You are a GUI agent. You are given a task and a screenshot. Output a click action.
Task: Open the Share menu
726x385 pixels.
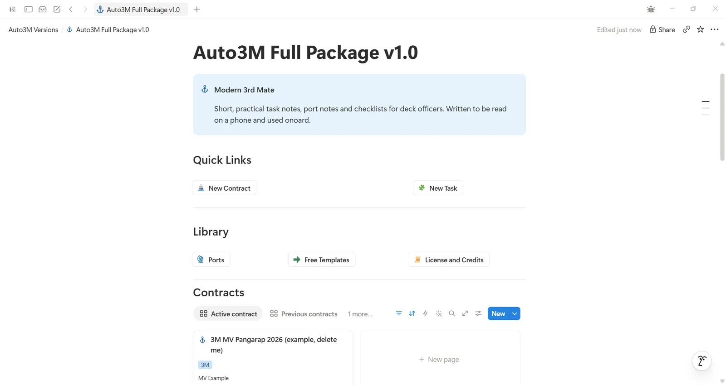(662, 29)
